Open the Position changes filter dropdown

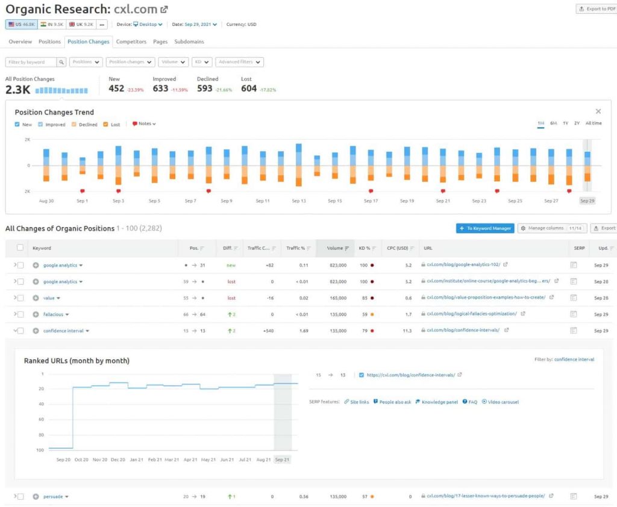point(130,62)
